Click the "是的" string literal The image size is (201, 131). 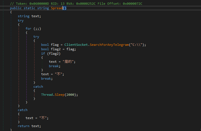point(68,62)
